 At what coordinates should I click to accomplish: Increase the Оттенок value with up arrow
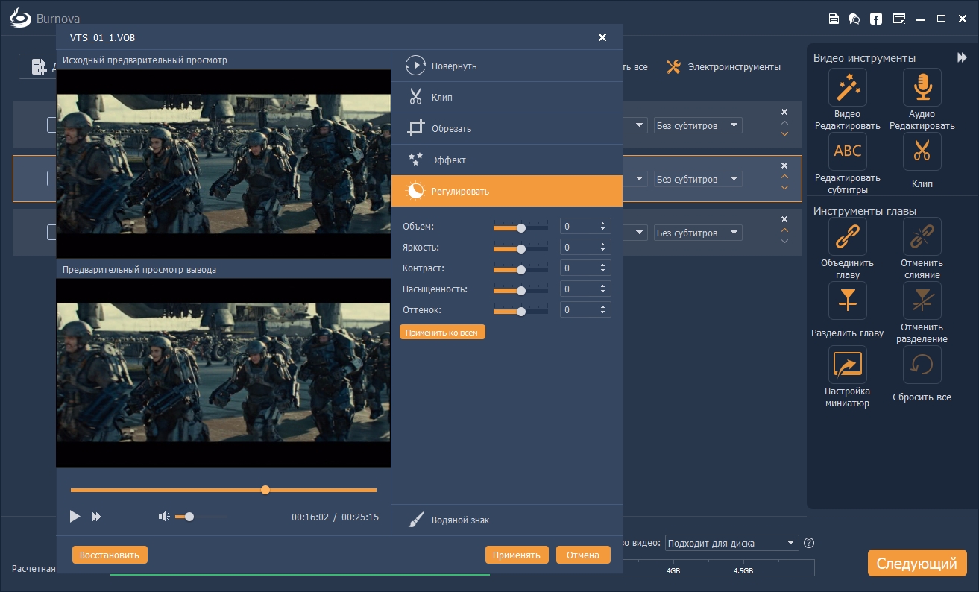[602, 306]
